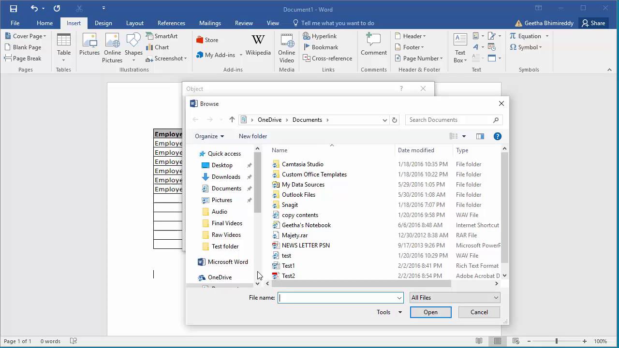Click the proofing icon in status bar
The image size is (619, 348).
[74, 341]
